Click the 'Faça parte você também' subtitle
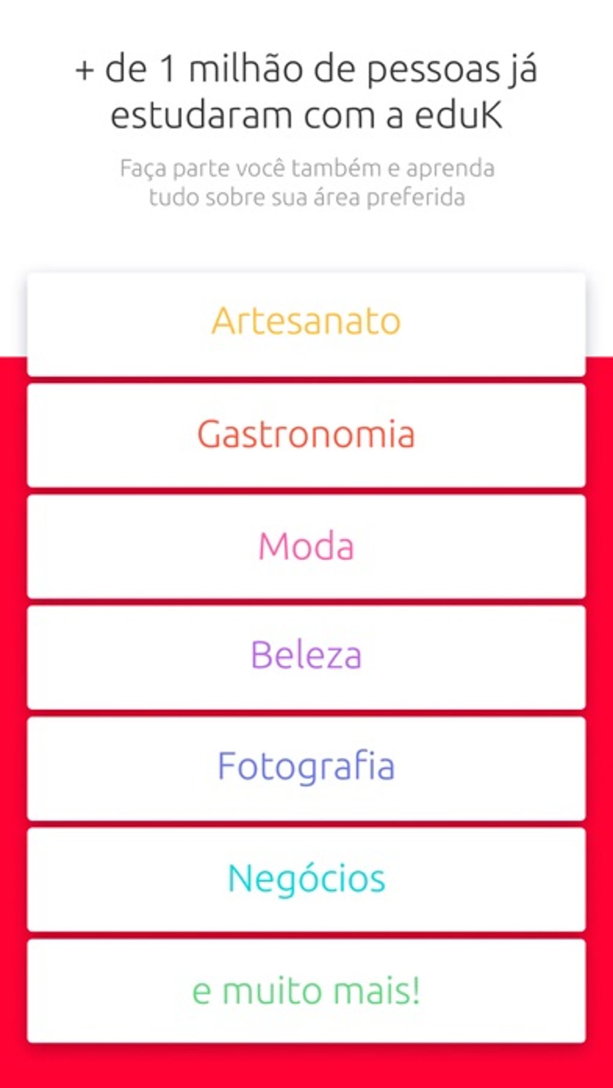613x1088 pixels. (x=306, y=169)
